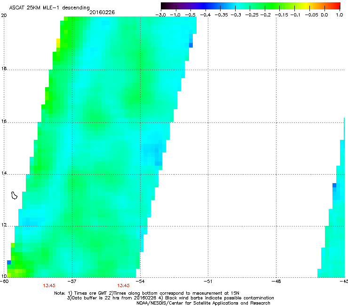Click the 'NOAA/NESDIS/Center for Satellite Applications' credit
Image resolution: width=348 pixels, height=306 pixels.
203,303
